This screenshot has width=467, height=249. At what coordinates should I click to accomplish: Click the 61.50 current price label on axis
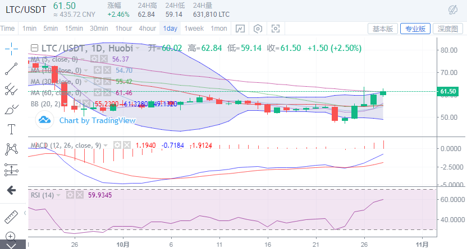[x=448, y=91]
